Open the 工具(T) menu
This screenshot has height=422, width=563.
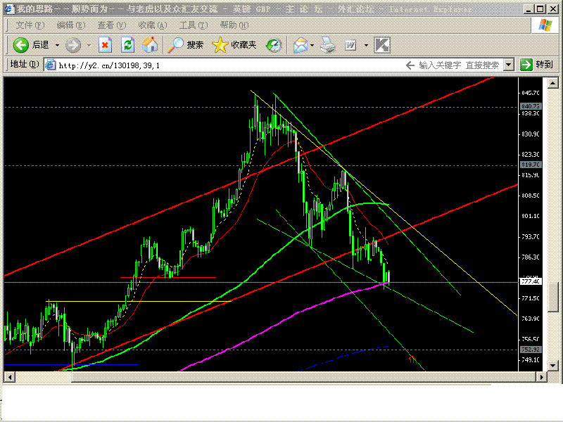[x=194, y=25]
